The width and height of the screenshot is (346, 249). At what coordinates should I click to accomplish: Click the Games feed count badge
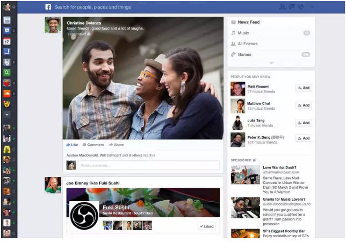click(306, 54)
